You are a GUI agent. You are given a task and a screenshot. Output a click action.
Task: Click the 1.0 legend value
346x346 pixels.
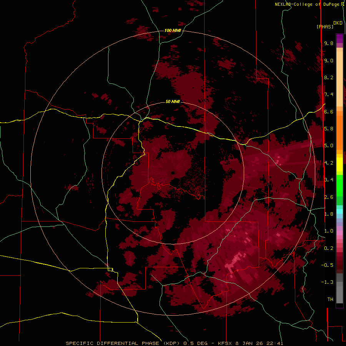click(329, 231)
